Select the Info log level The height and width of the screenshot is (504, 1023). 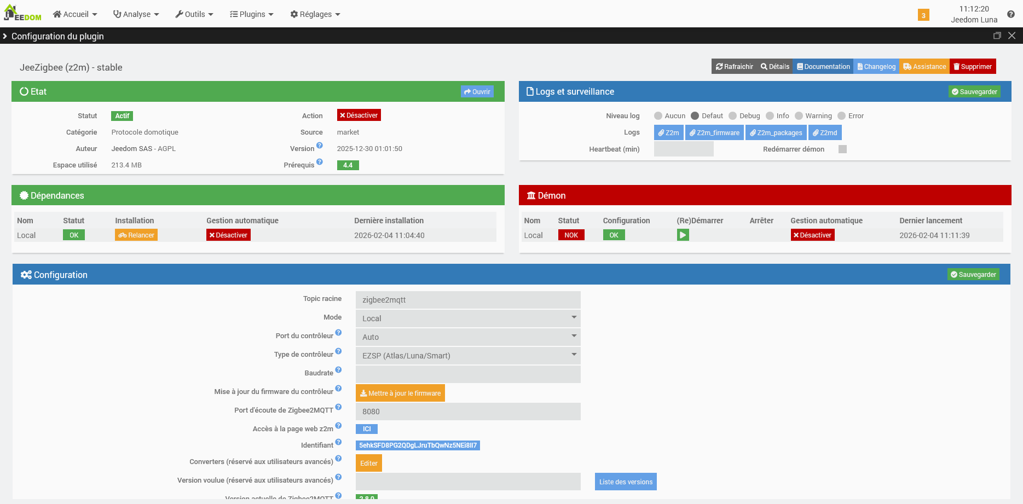coord(770,115)
